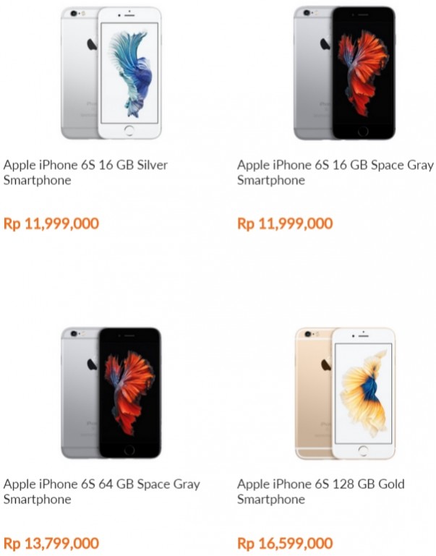Select the Rp 13,799,000 price

point(51,544)
